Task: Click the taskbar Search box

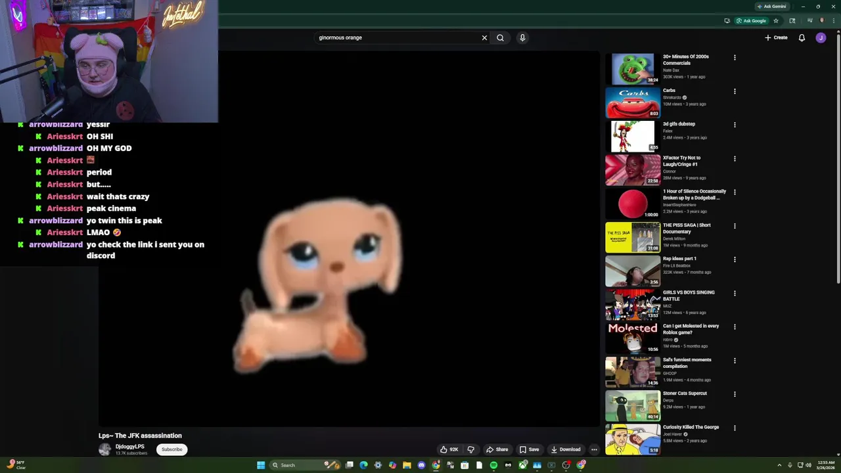Action: coord(304,465)
